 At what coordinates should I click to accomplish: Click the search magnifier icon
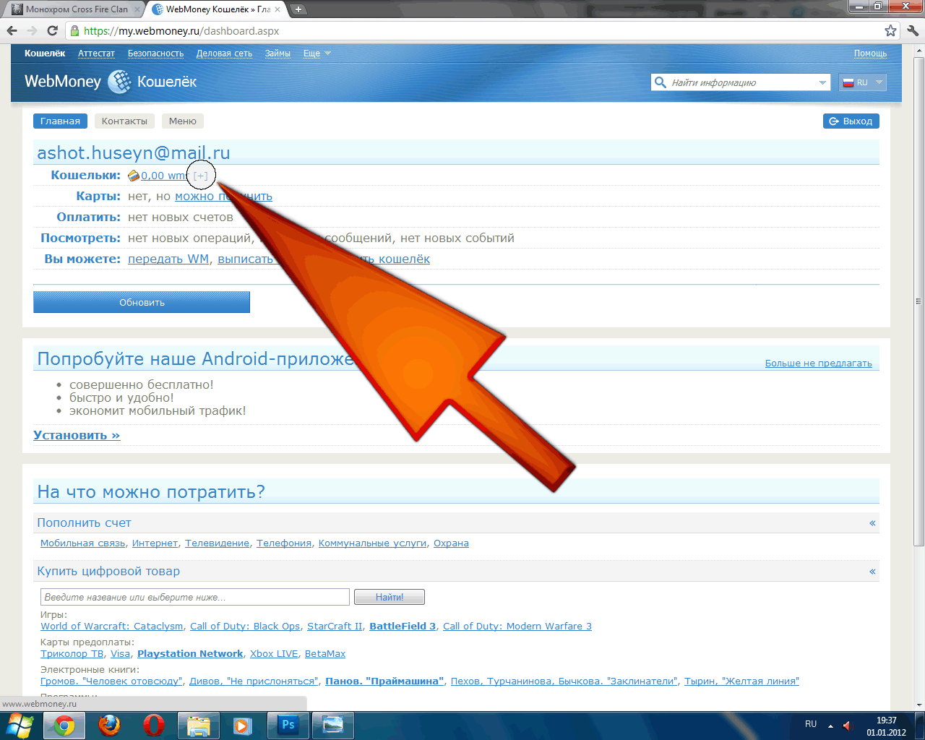coord(660,82)
